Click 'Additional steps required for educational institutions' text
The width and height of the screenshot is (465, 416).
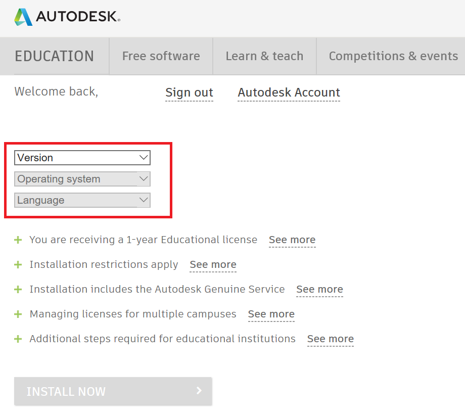click(x=163, y=339)
